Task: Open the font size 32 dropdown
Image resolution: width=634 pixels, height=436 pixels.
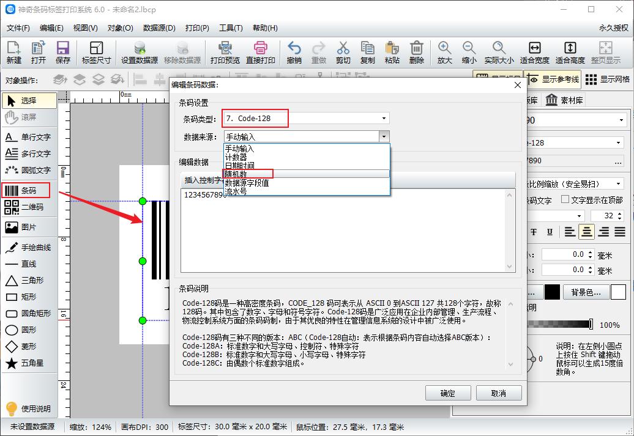Action: pyautogui.click(x=619, y=216)
